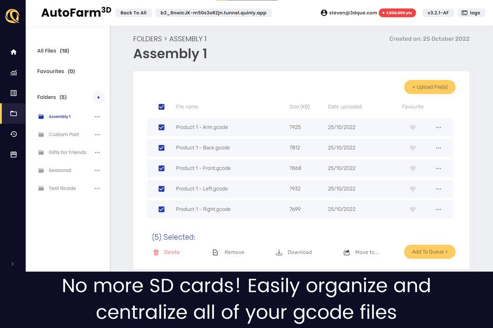
Task: Click the Download arrow icon
Action: coord(279,253)
